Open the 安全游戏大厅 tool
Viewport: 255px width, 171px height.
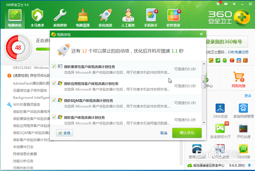220,131
